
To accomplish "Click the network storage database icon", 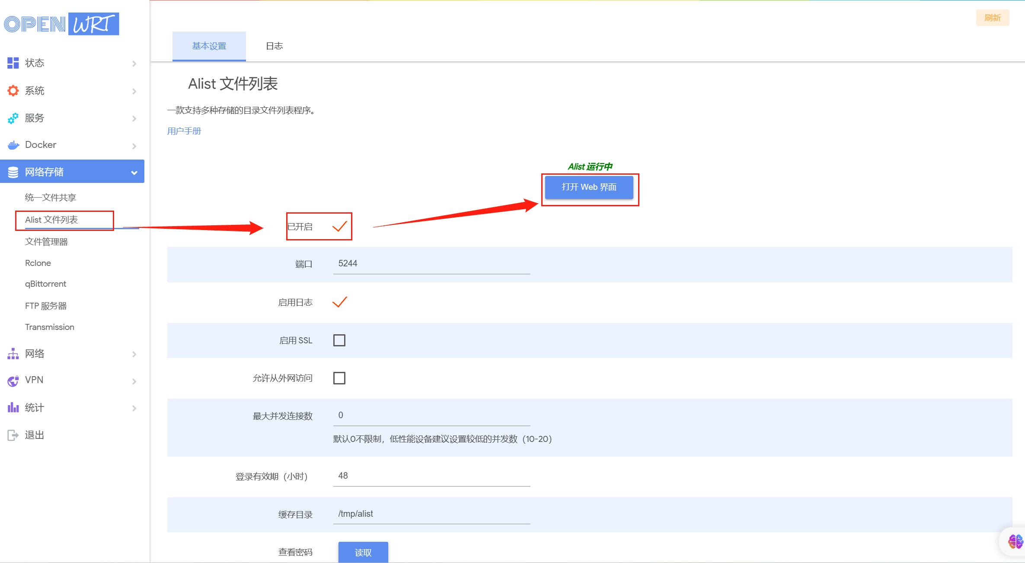I will click(13, 172).
